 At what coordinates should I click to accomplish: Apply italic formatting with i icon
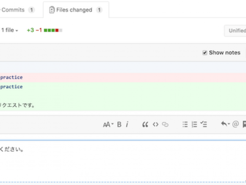(x=127, y=124)
